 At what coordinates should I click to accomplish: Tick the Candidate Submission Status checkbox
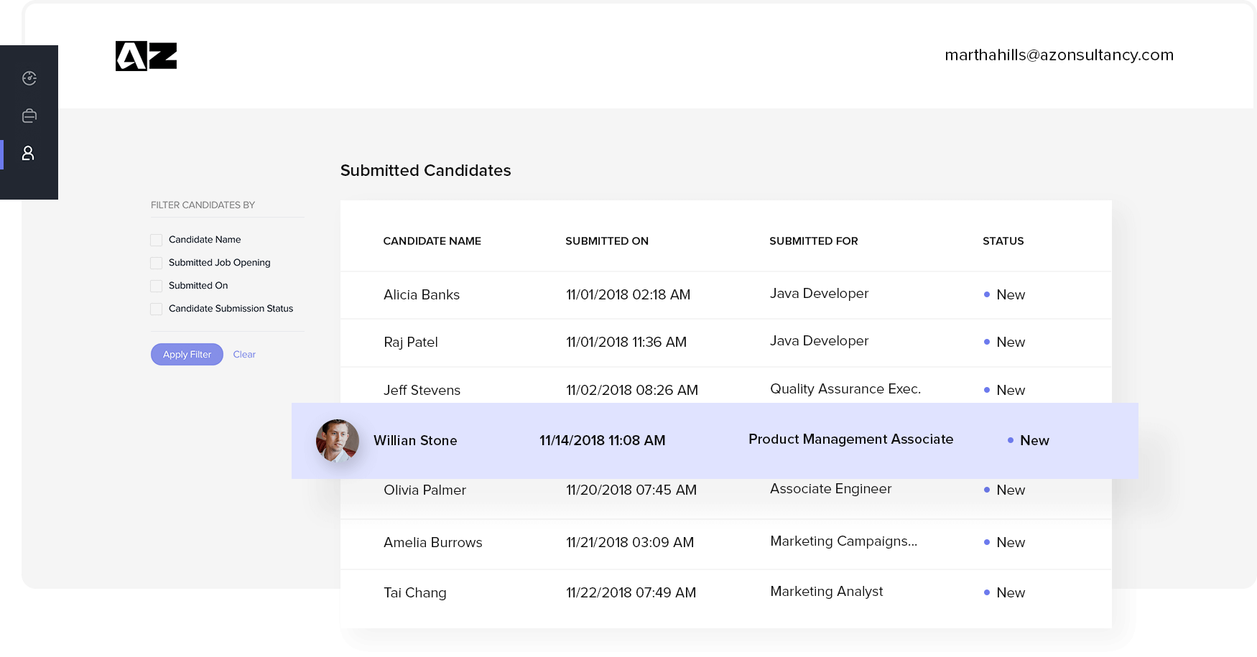pos(156,309)
